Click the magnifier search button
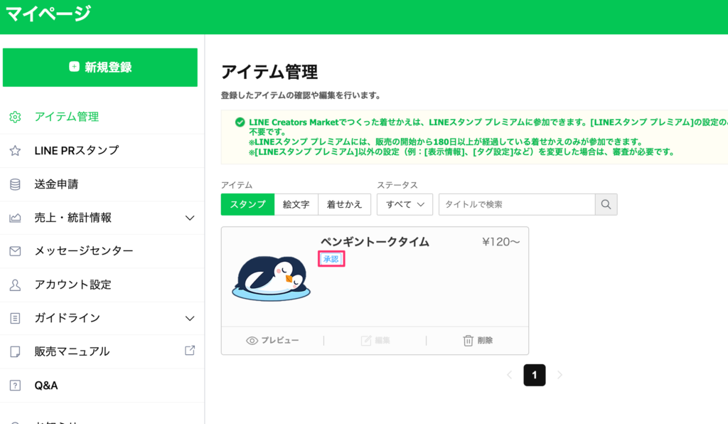This screenshot has height=424, width=728. click(x=606, y=204)
